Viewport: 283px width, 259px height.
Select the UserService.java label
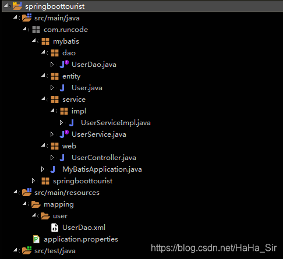99,134
